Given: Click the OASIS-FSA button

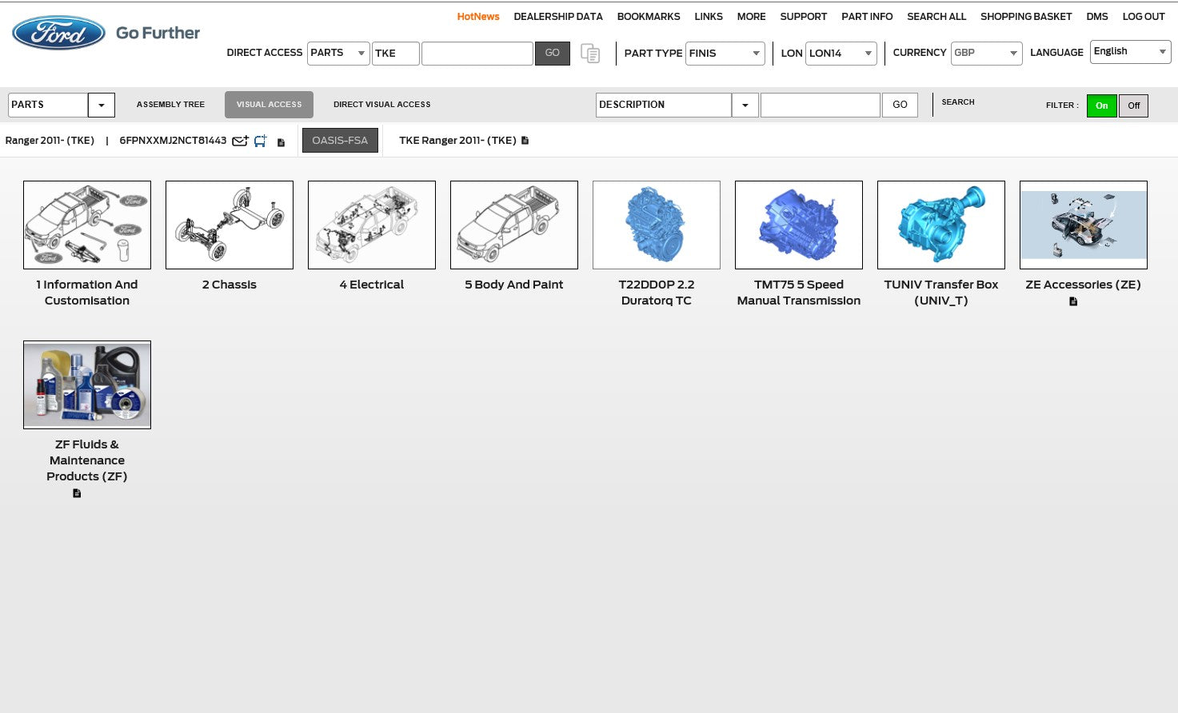Looking at the screenshot, I should pyautogui.click(x=340, y=141).
